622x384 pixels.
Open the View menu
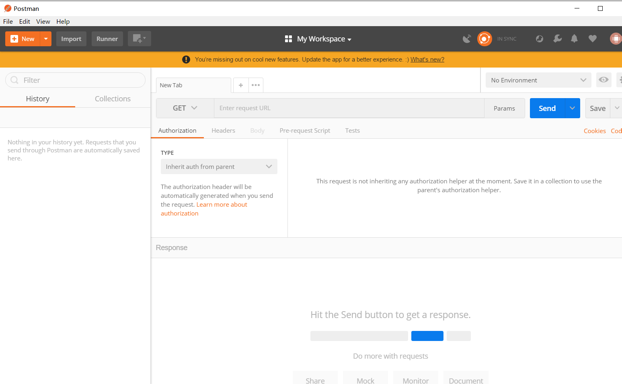[43, 21]
